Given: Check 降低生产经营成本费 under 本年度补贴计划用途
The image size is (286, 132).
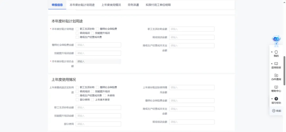Looking at the screenshot, I should click(77, 37).
